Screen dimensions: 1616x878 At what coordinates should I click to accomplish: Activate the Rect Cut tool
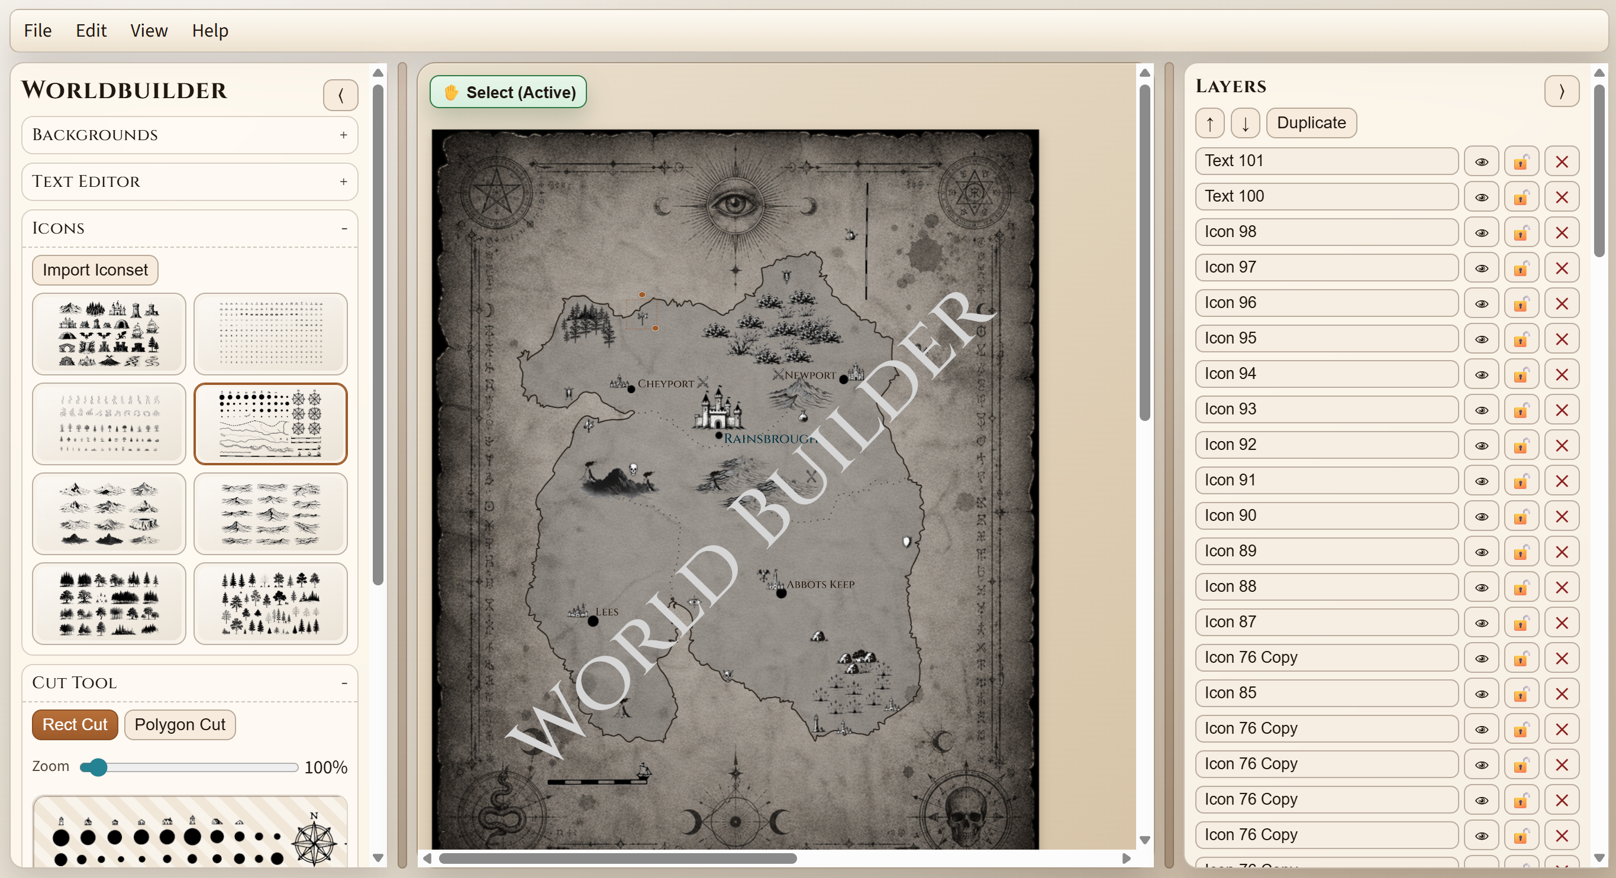tap(75, 725)
